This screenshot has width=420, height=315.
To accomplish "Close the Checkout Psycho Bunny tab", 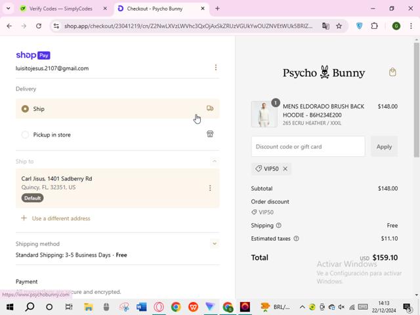I will (x=203, y=9).
